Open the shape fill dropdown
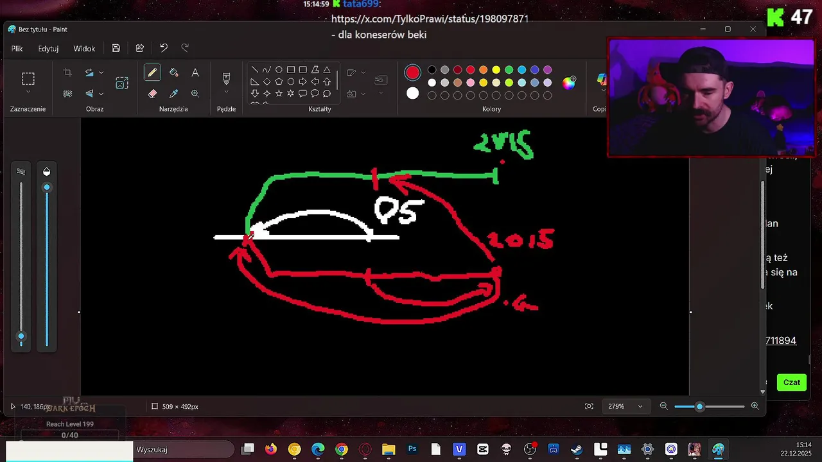 363,94
